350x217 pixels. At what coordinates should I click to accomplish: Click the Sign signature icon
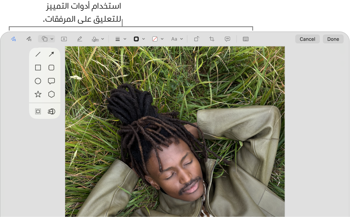[x=95, y=39]
